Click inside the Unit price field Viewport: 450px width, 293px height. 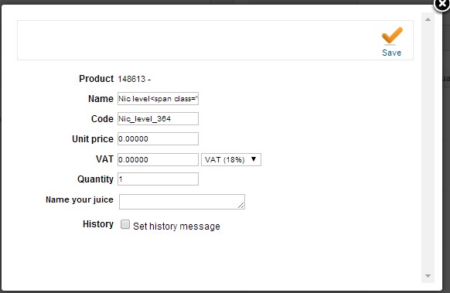pyautogui.click(x=158, y=139)
